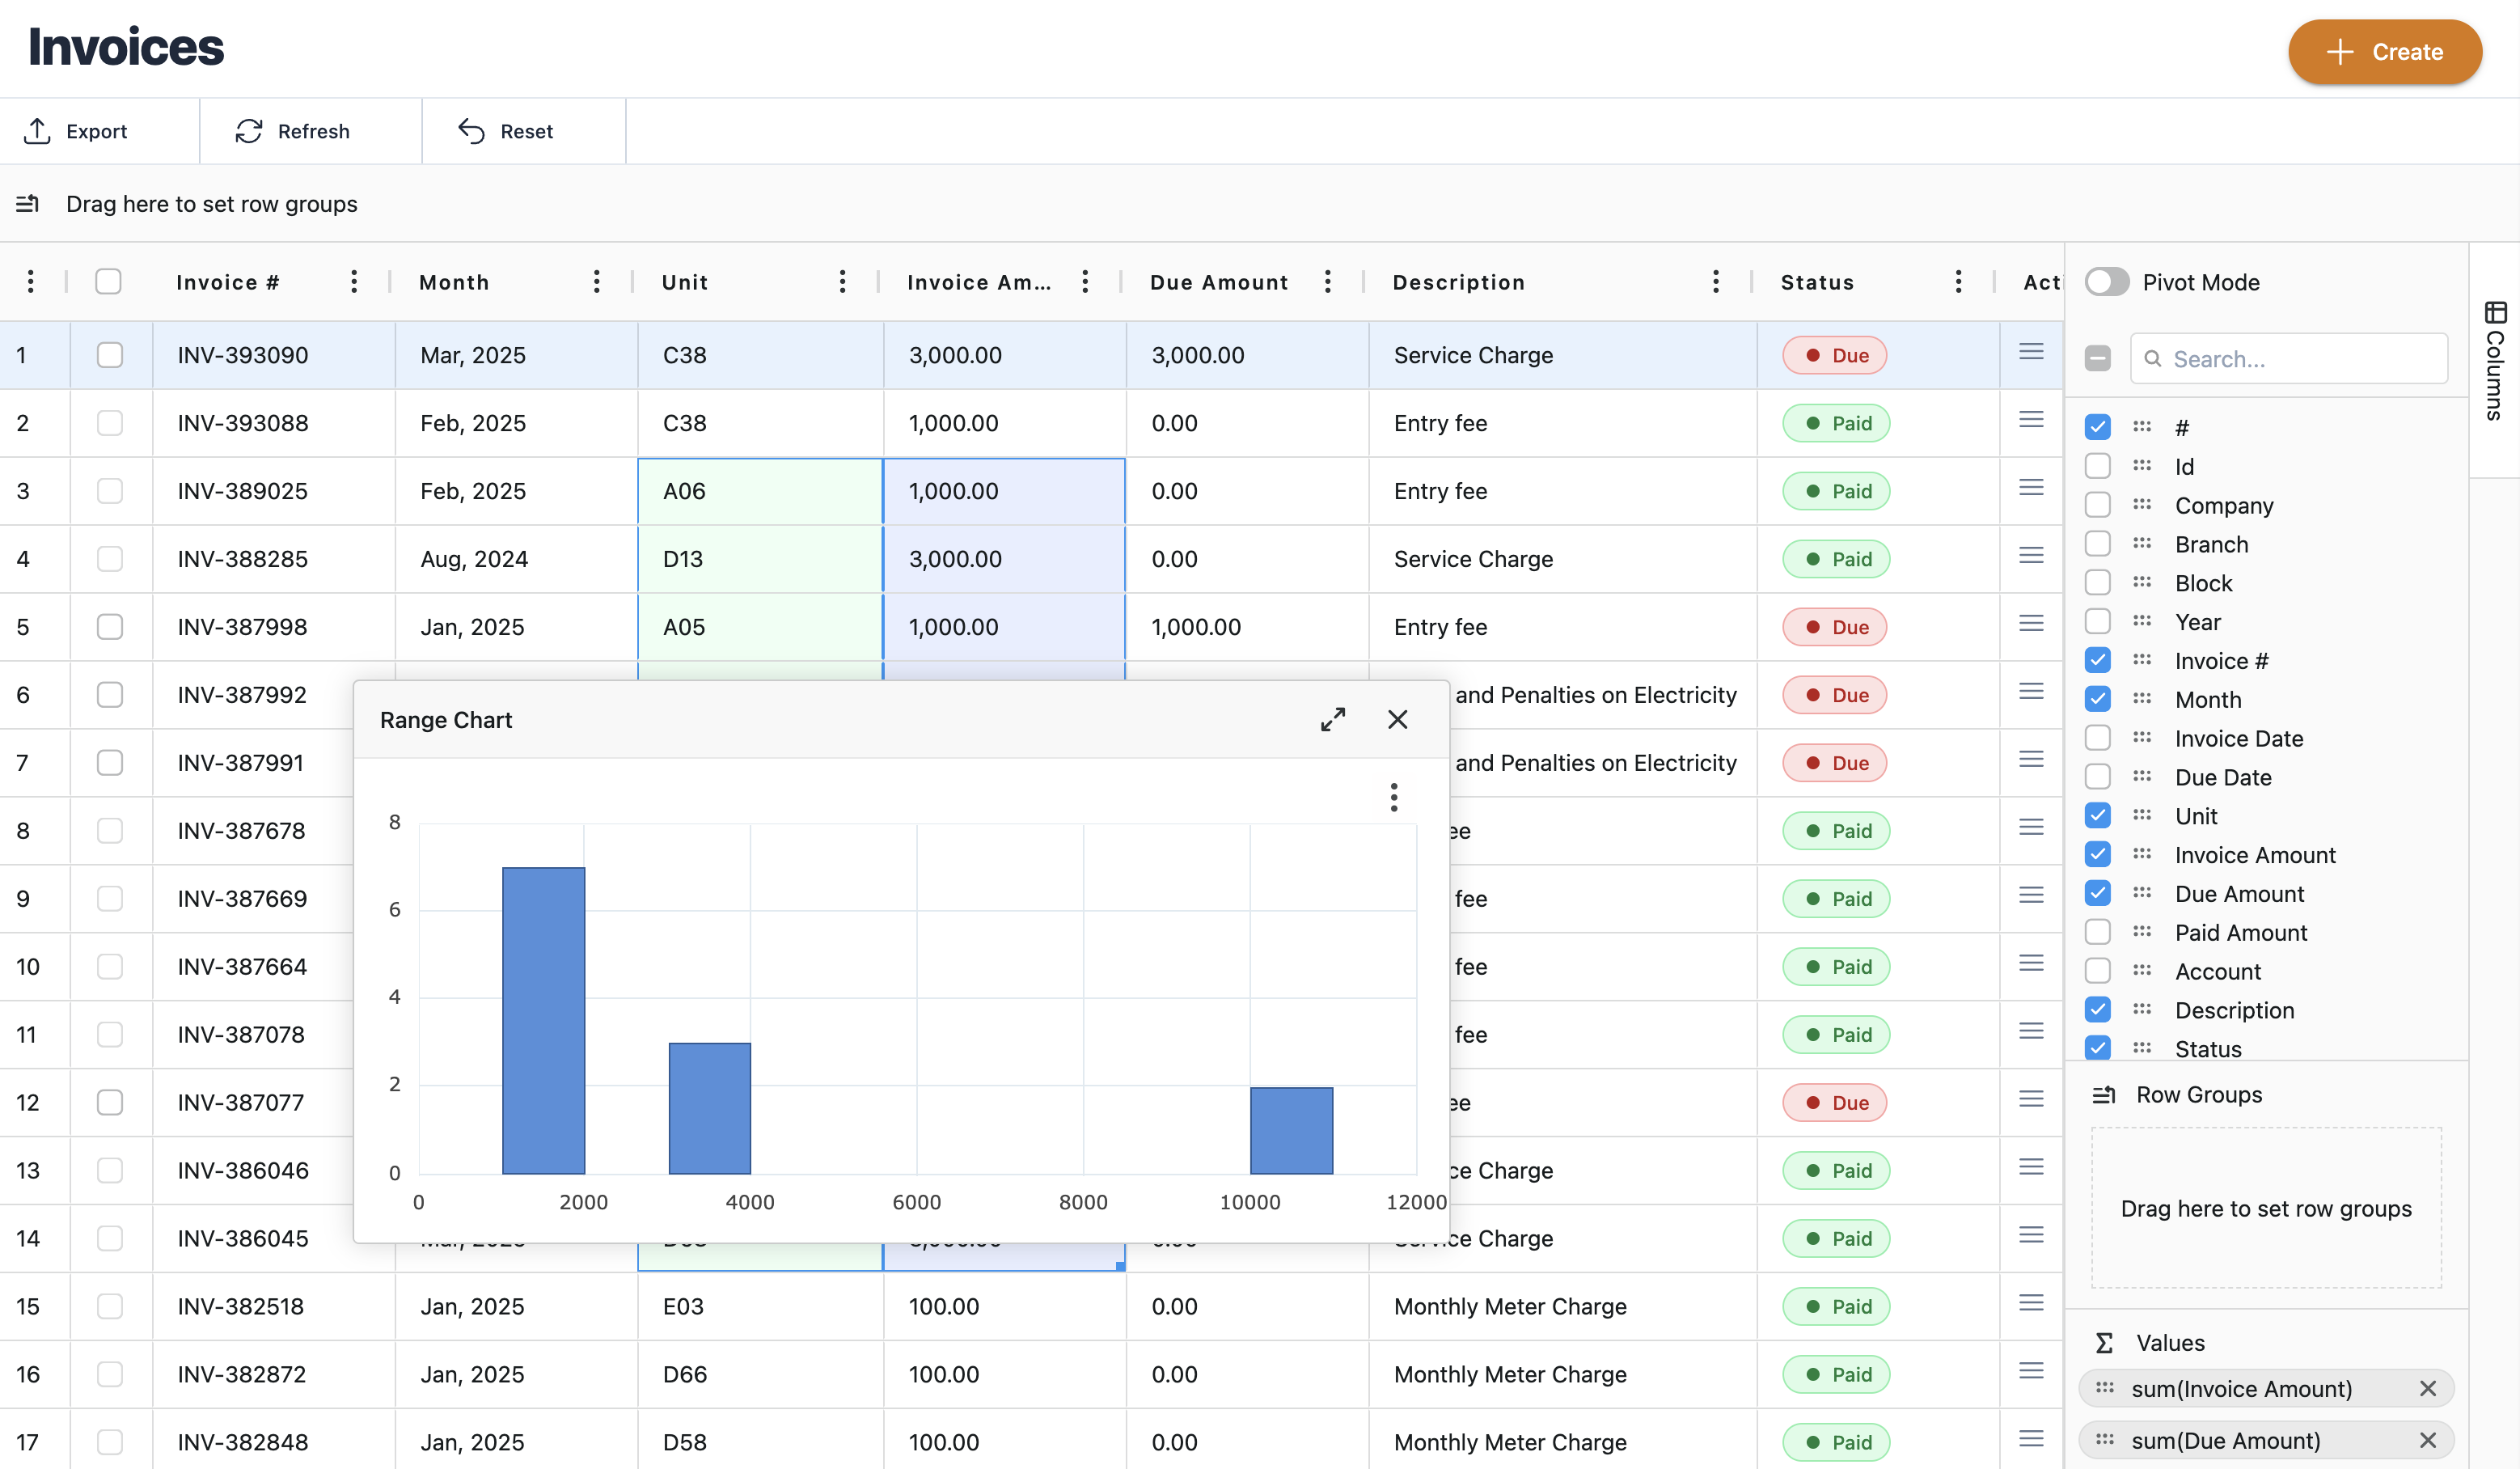Maximize the Range Chart dialog
Image resolution: width=2520 pixels, height=1469 pixels.
[x=1332, y=719]
